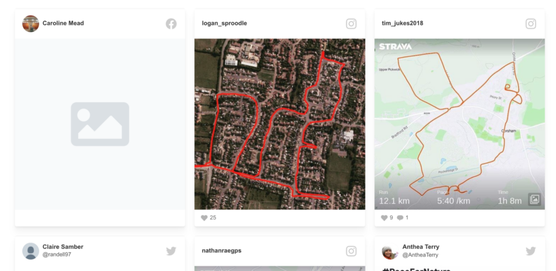This screenshot has width=556, height=271.
Task: Click the Twitter icon on Claire Samber's card
Action: (171, 251)
